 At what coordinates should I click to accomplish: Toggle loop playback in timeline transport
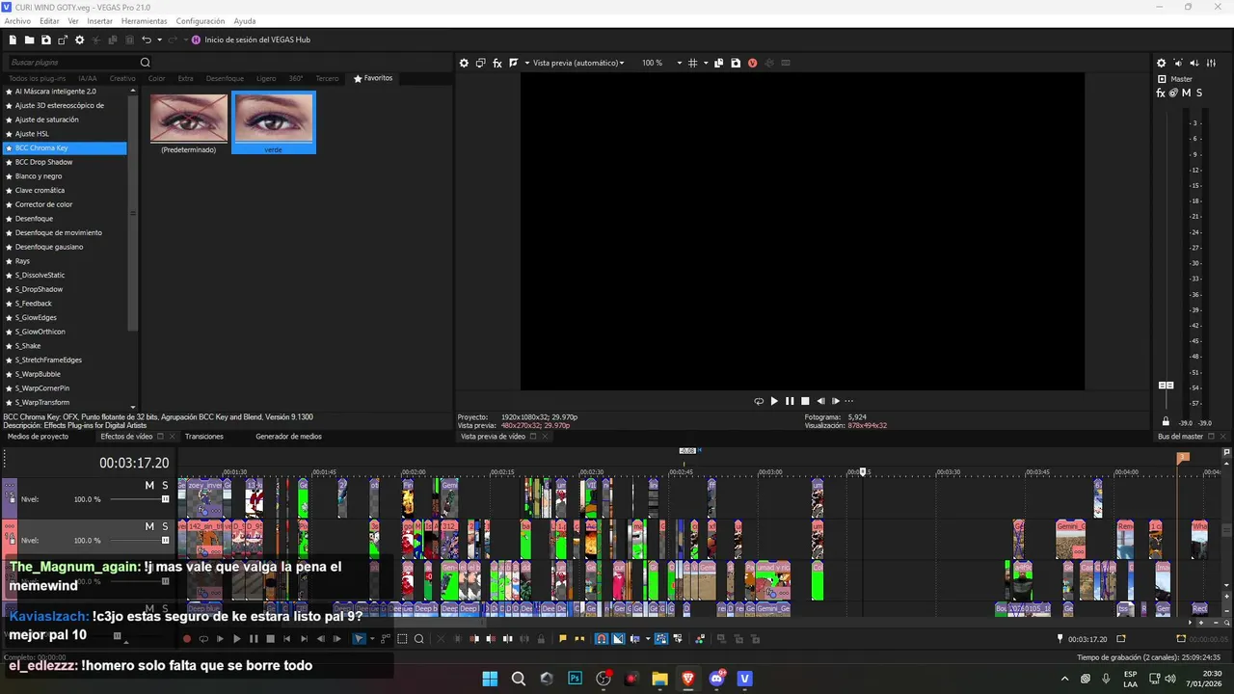click(203, 638)
